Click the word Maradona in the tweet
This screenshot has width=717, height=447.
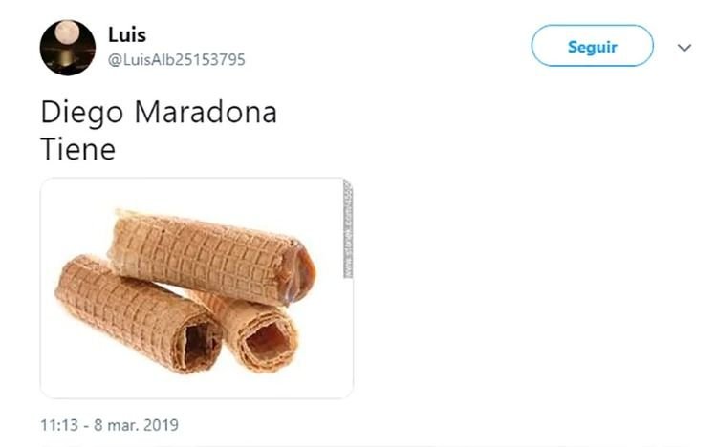click(x=206, y=113)
